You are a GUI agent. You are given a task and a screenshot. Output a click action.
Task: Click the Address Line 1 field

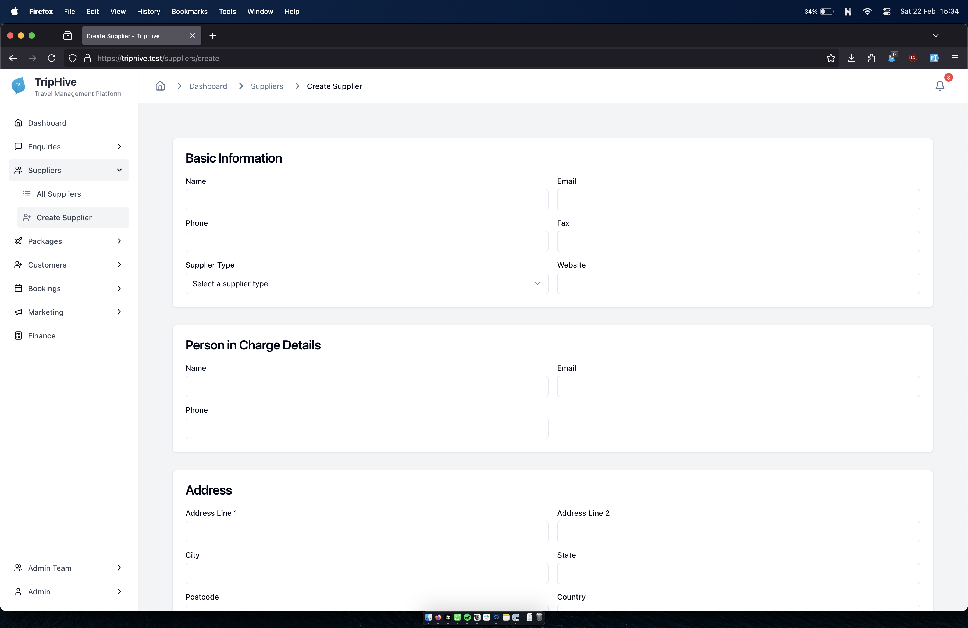click(366, 531)
